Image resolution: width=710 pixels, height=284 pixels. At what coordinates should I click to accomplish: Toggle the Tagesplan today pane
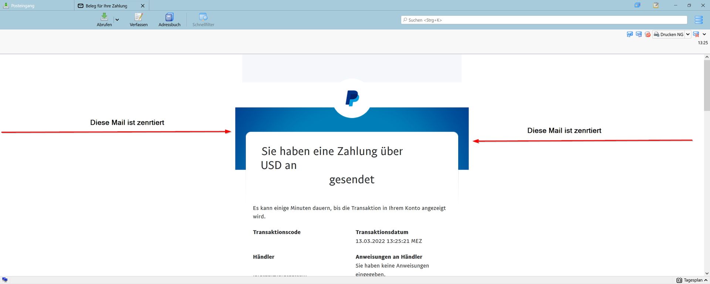pos(692,280)
